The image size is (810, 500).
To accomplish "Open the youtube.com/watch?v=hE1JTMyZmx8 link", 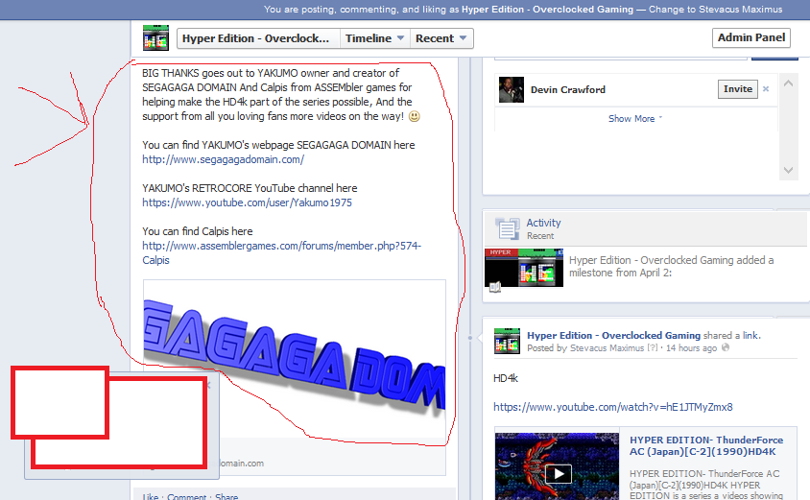I will coord(612,407).
